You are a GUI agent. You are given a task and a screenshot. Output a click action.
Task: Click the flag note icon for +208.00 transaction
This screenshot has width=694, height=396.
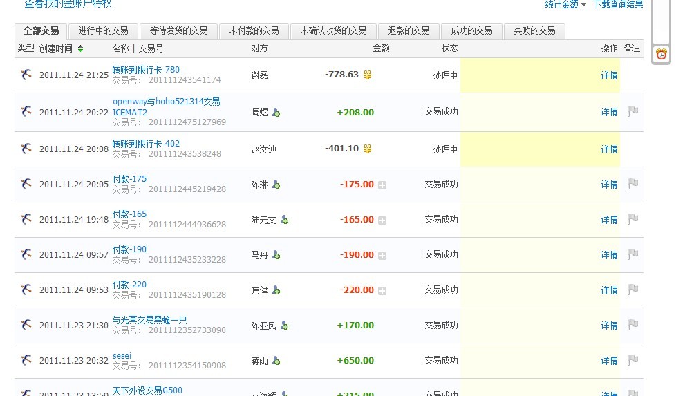pyautogui.click(x=632, y=111)
